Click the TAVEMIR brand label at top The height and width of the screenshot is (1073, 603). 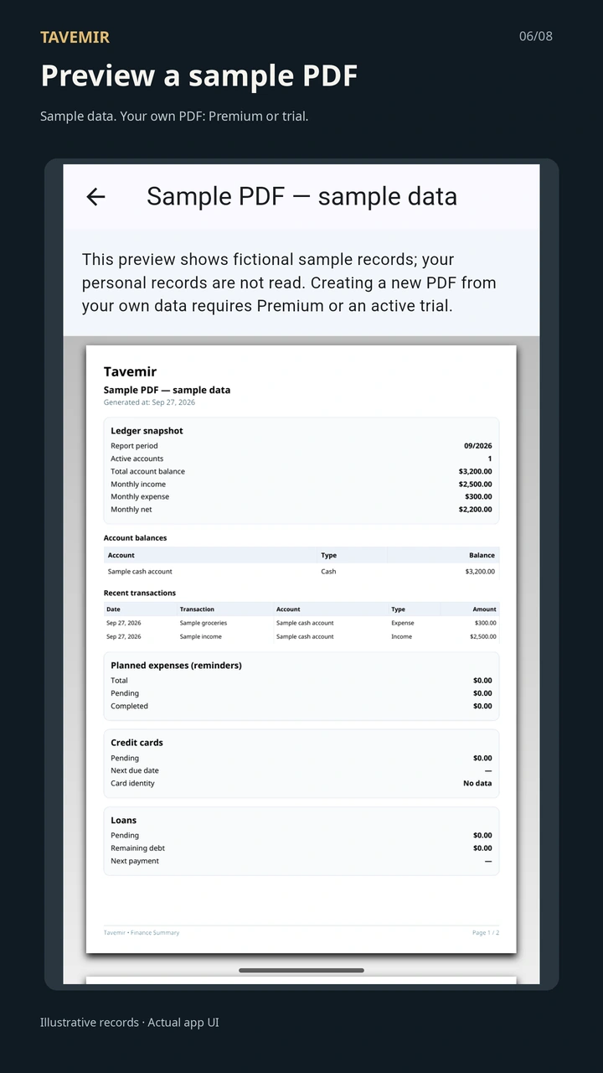pos(75,37)
